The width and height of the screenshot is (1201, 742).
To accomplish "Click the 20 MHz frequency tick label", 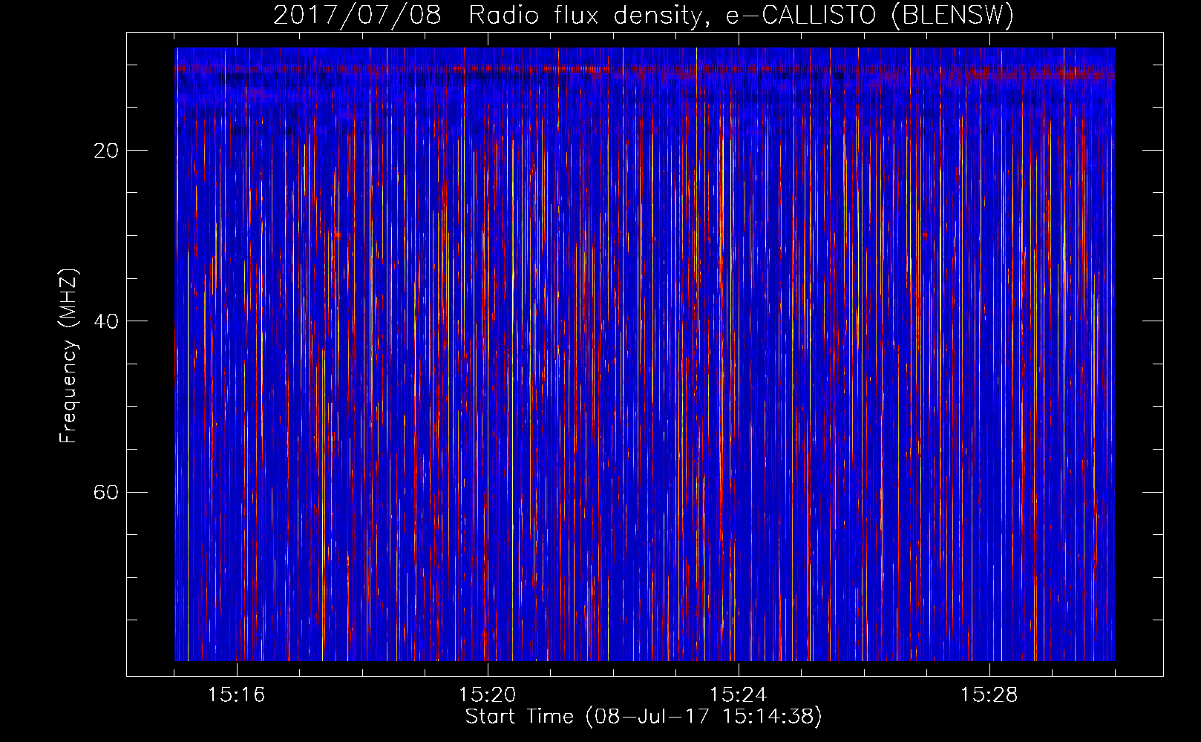I will pyautogui.click(x=106, y=151).
